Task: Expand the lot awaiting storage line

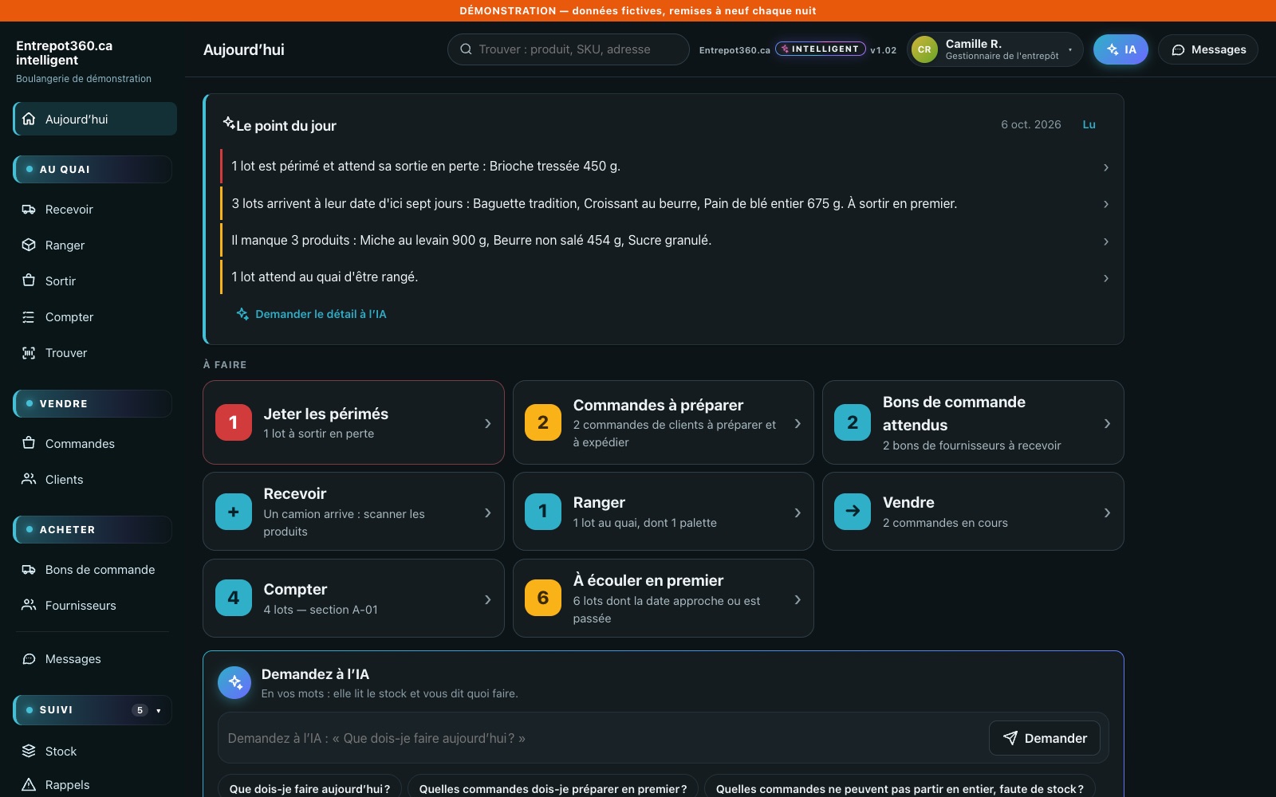Action: 665,277
